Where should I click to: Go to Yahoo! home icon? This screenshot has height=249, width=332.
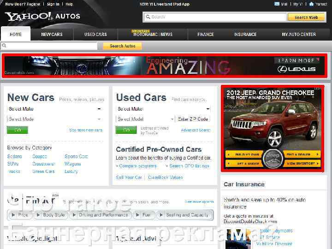point(311,4)
